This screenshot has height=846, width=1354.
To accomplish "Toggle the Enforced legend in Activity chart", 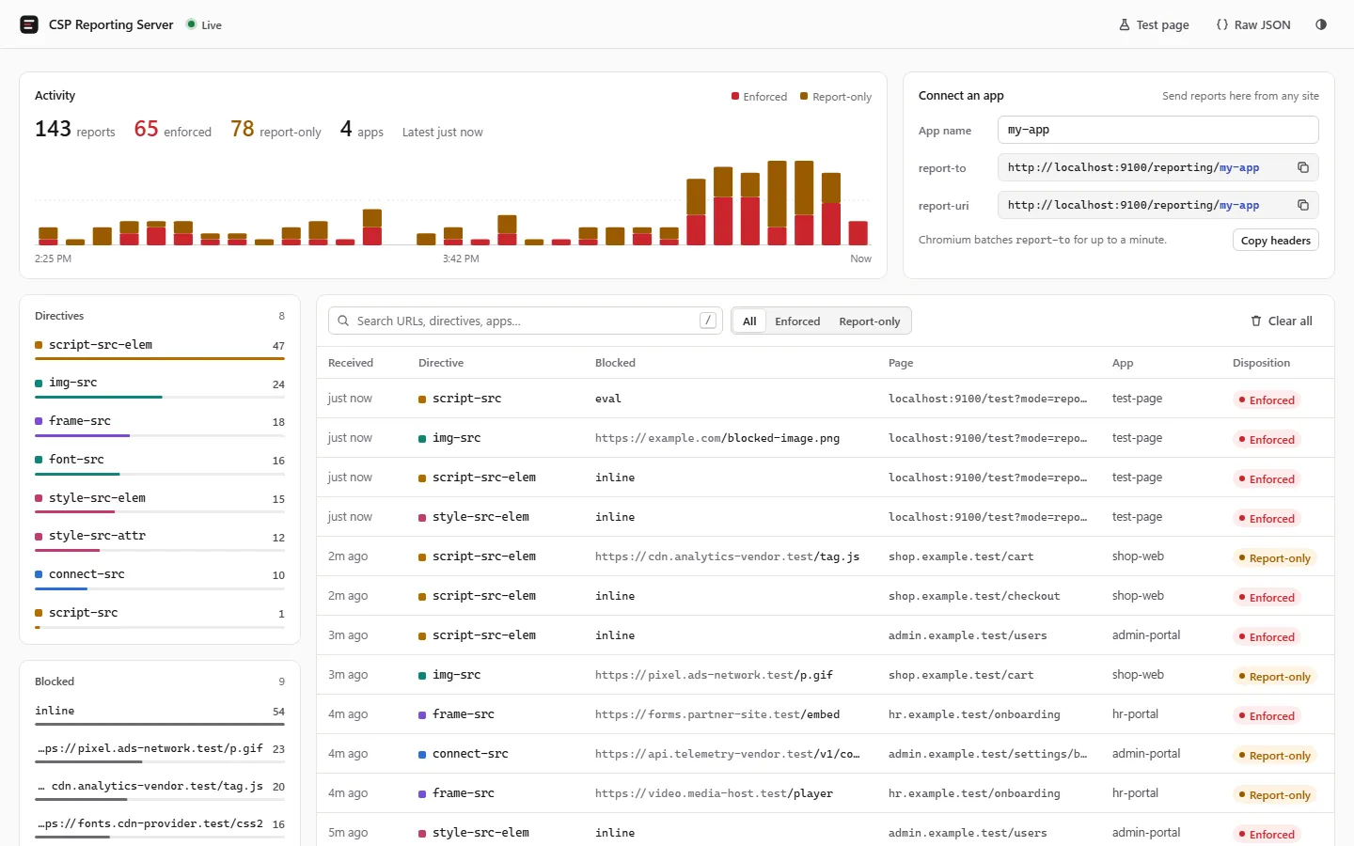I will click(760, 96).
